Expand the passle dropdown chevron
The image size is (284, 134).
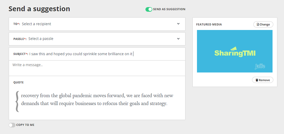[x=178, y=39]
